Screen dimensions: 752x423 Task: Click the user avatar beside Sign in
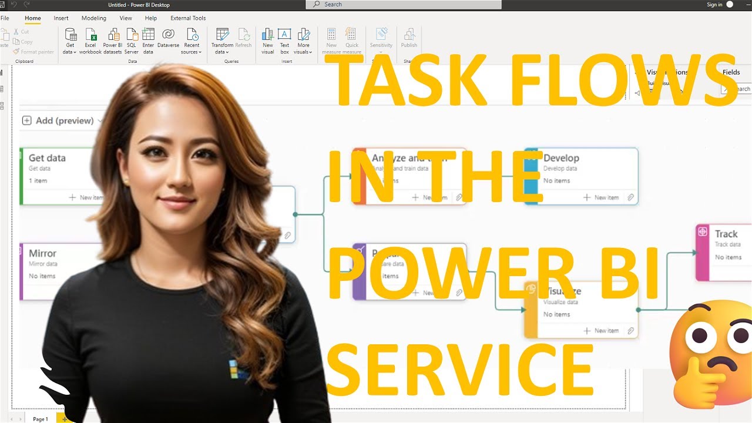(730, 4)
